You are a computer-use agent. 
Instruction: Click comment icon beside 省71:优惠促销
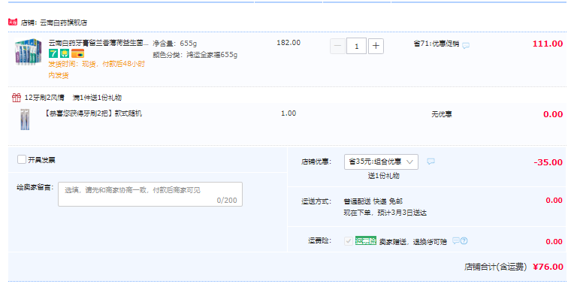[466, 46]
